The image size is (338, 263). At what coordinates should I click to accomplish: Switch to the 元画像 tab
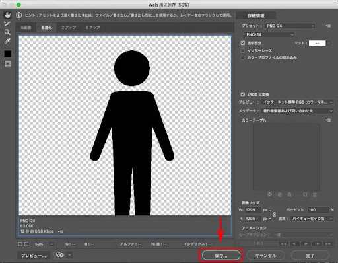click(x=26, y=28)
